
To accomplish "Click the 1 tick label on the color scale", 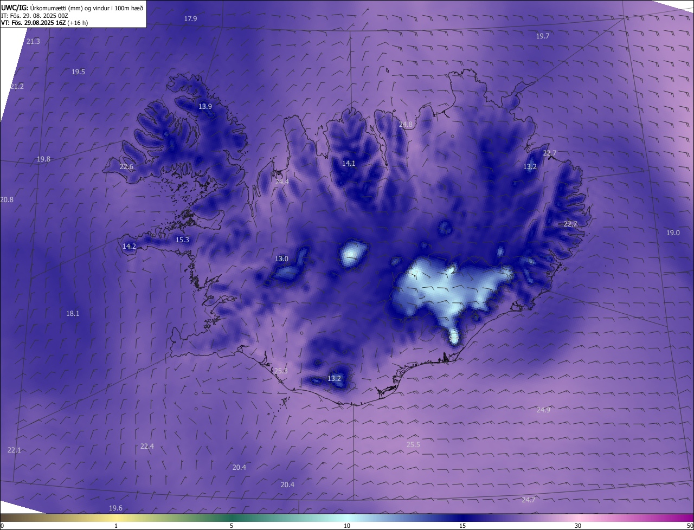I will 116,526.
